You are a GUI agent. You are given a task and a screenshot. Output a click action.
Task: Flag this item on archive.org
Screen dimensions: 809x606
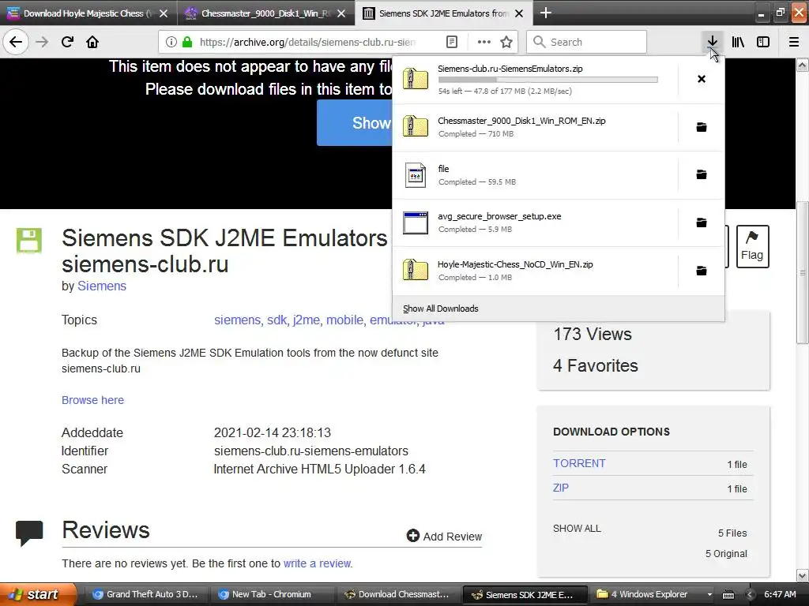752,246
